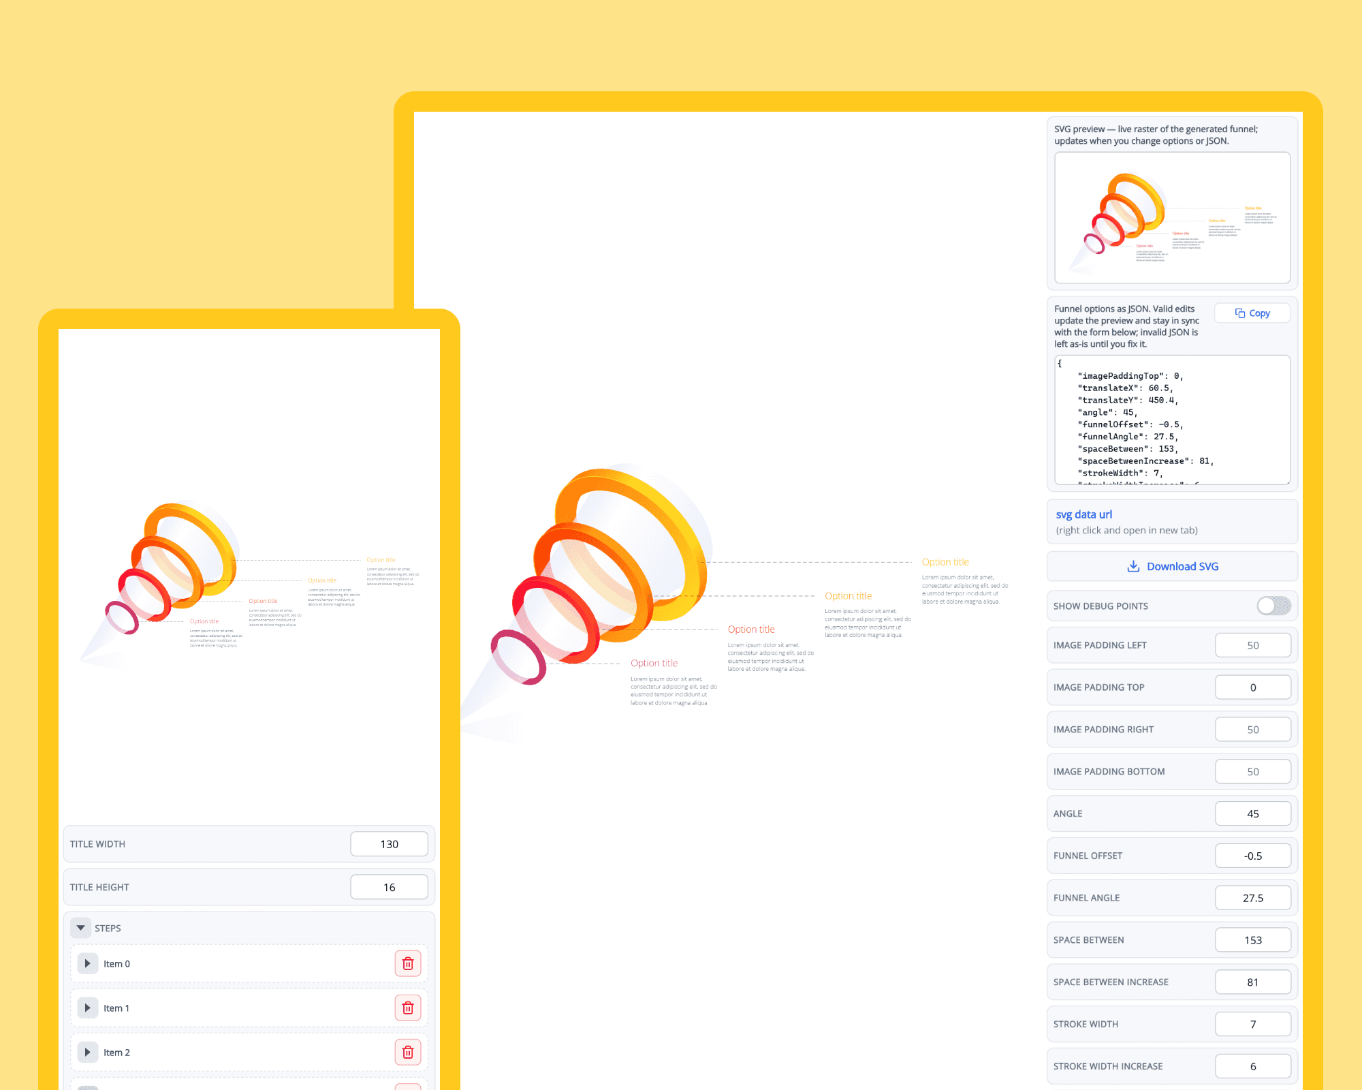Change the Stroke Width value of 7
Image resolution: width=1362 pixels, height=1090 pixels.
coord(1253,1023)
